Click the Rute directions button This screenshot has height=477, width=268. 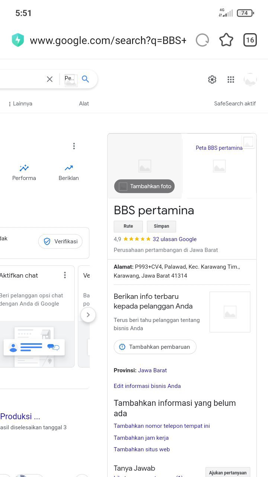click(x=128, y=226)
